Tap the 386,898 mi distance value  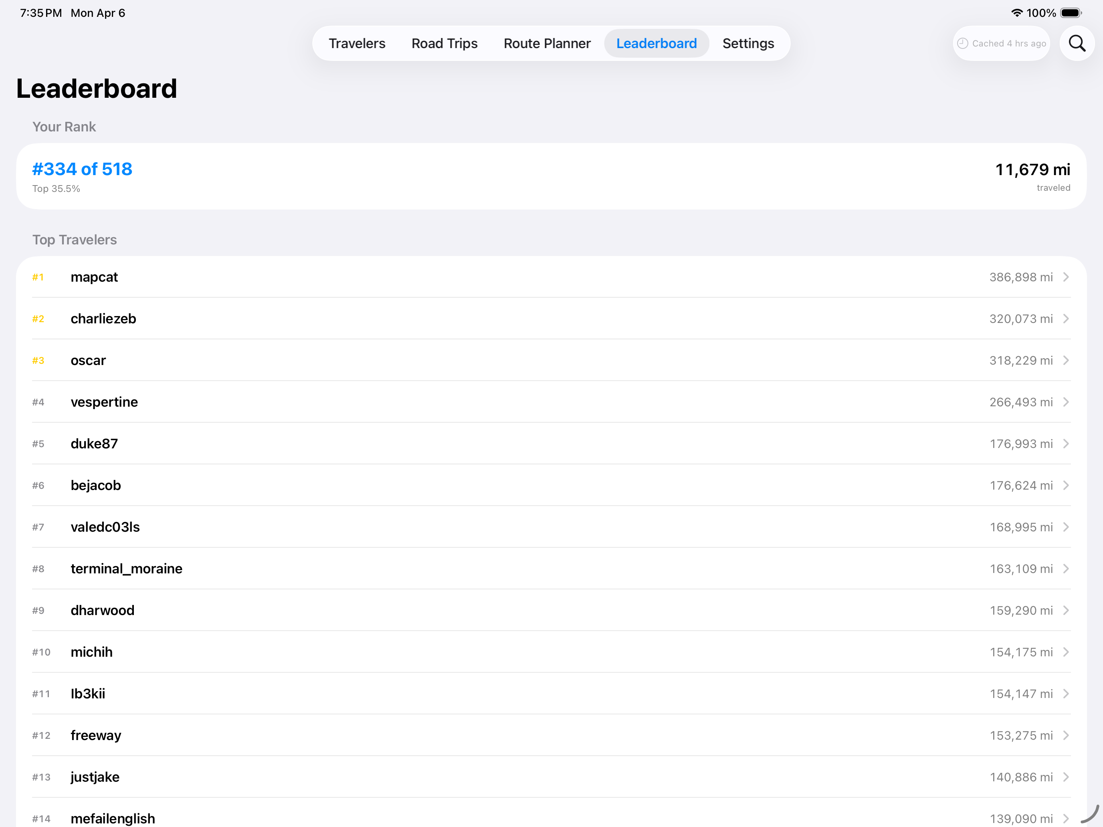pyautogui.click(x=1021, y=277)
